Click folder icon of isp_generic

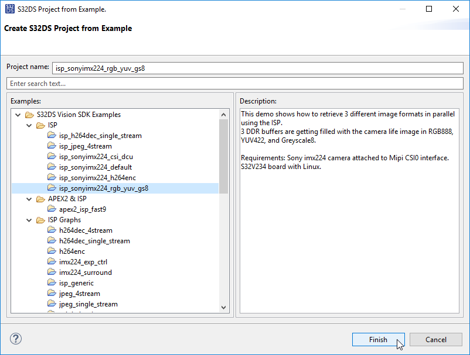pyautogui.click(x=52, y=282)
